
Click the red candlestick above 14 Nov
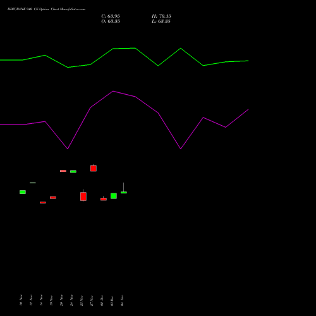pos(43,202)
